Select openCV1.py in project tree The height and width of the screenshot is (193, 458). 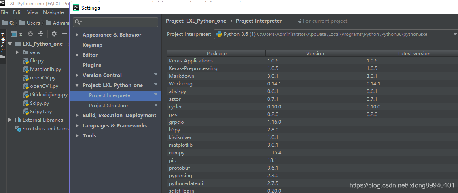[x=44, y=87]
